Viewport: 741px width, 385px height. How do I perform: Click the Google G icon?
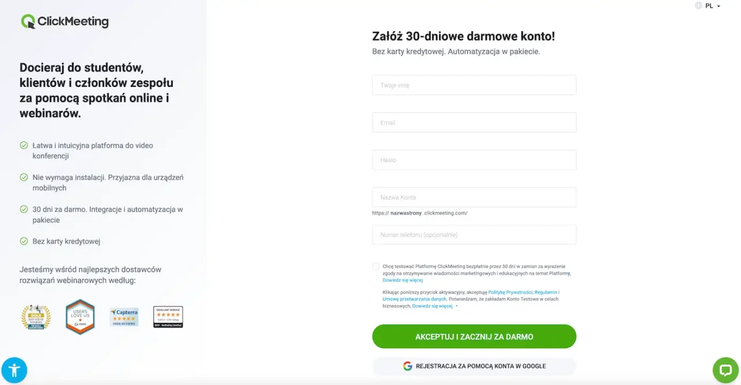coord(407,366)
